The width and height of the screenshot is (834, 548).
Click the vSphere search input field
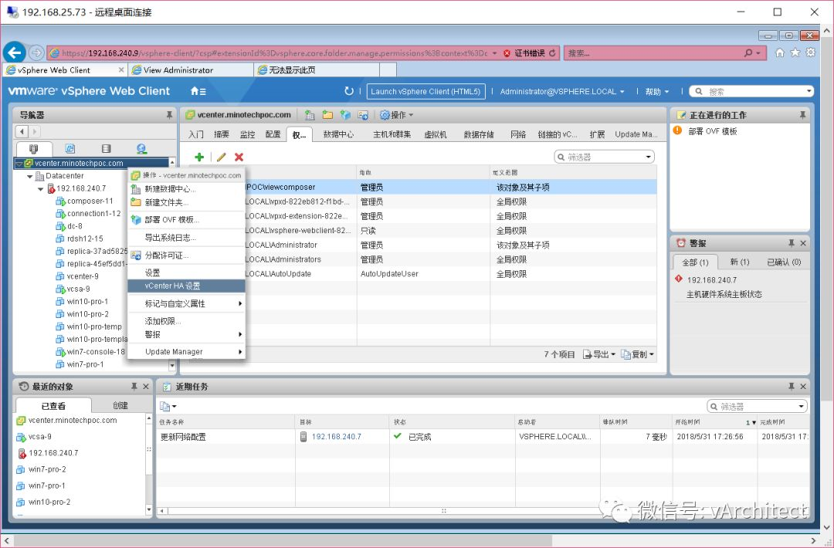pyautogui.click(x=752, y=91)
